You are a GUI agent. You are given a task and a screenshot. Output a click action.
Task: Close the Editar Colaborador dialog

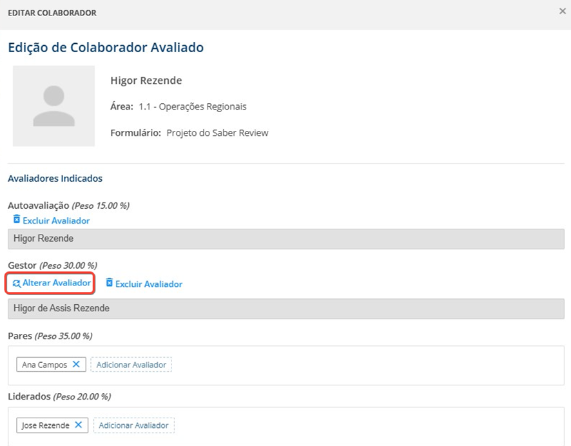[562, 12]
